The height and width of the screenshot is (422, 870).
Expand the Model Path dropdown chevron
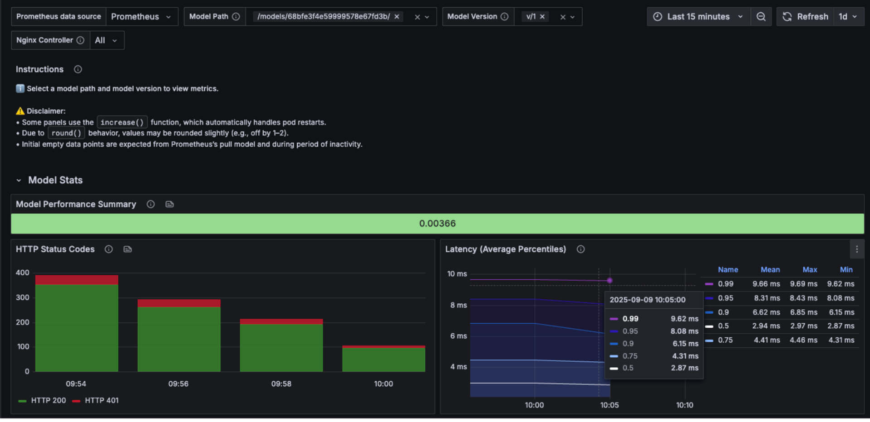coord(427,17)
